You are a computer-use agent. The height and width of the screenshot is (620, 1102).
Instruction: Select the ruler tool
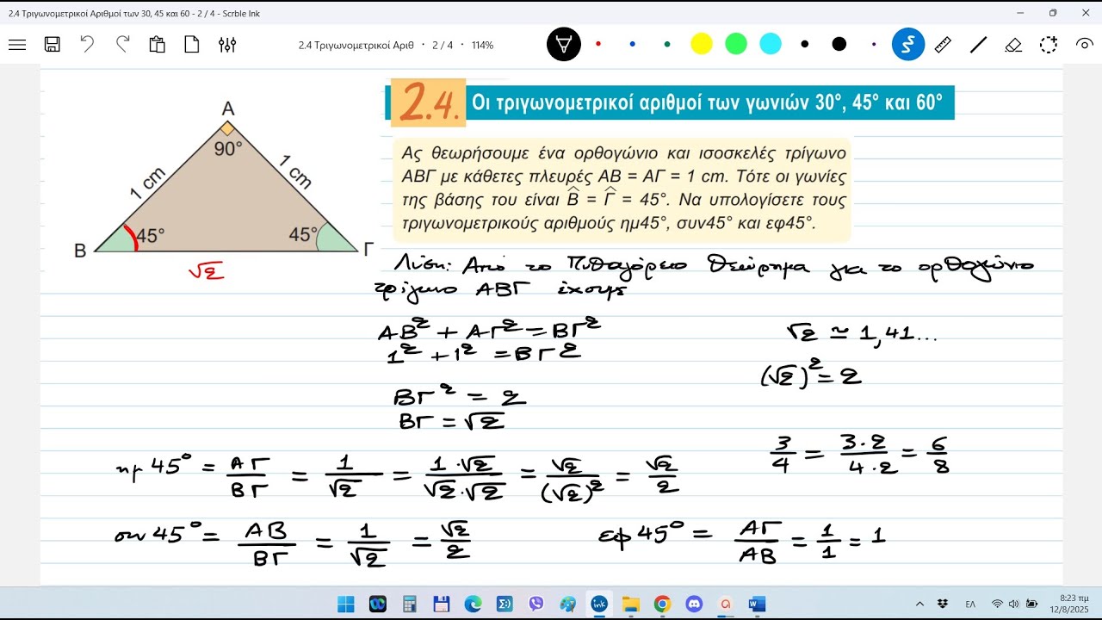pyautogui.click(x=943, y=45)
